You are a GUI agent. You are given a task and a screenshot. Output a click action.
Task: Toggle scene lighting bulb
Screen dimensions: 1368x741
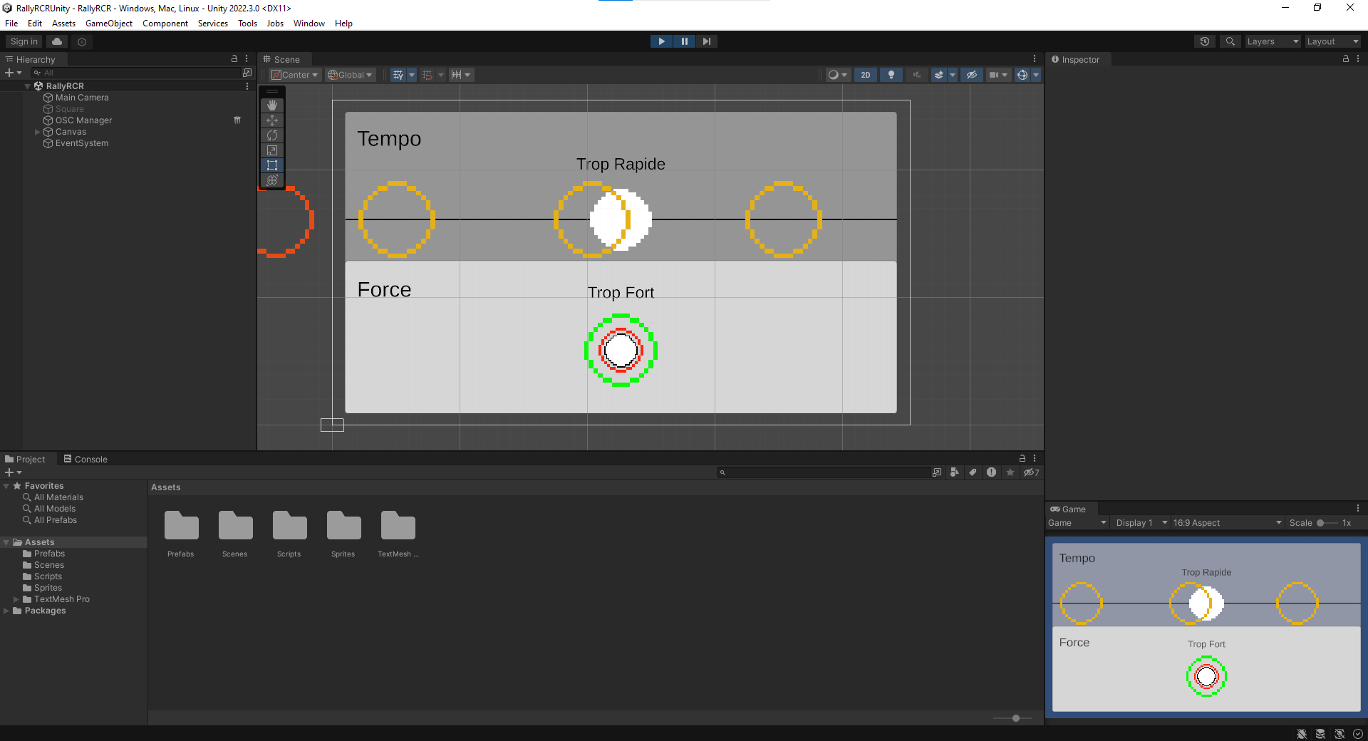coord(891,75)
